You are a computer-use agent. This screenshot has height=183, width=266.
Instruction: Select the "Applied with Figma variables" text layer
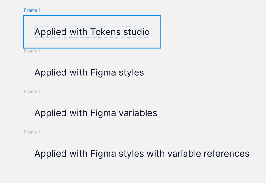point(96,113)
